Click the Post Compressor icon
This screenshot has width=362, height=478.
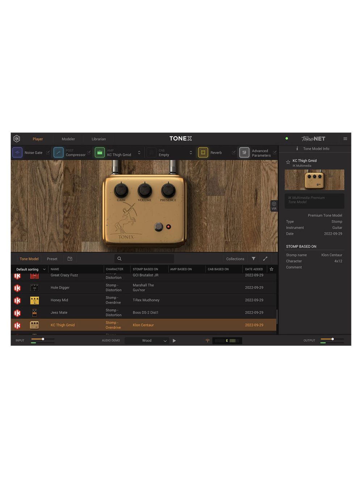click(x=58, y=152)
